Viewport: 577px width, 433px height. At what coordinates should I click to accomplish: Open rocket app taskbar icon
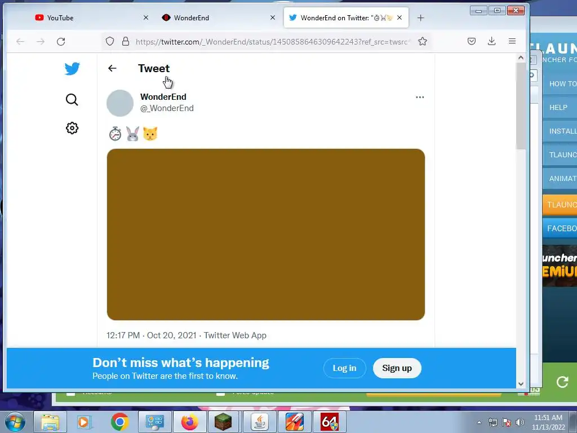pos(294,422)
